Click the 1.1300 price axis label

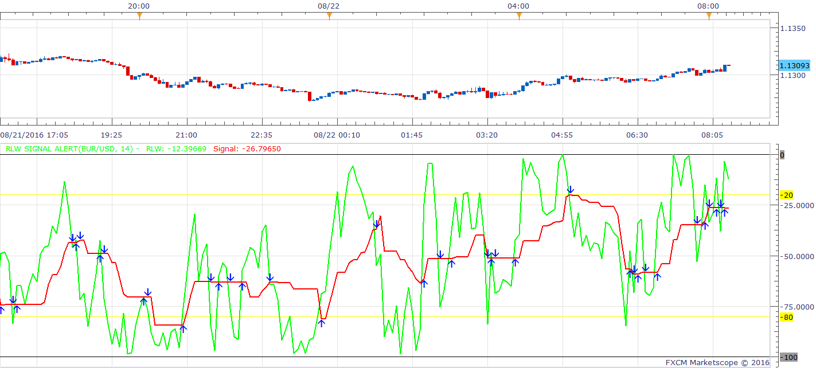pyautogui.click(x=793, y=76)
